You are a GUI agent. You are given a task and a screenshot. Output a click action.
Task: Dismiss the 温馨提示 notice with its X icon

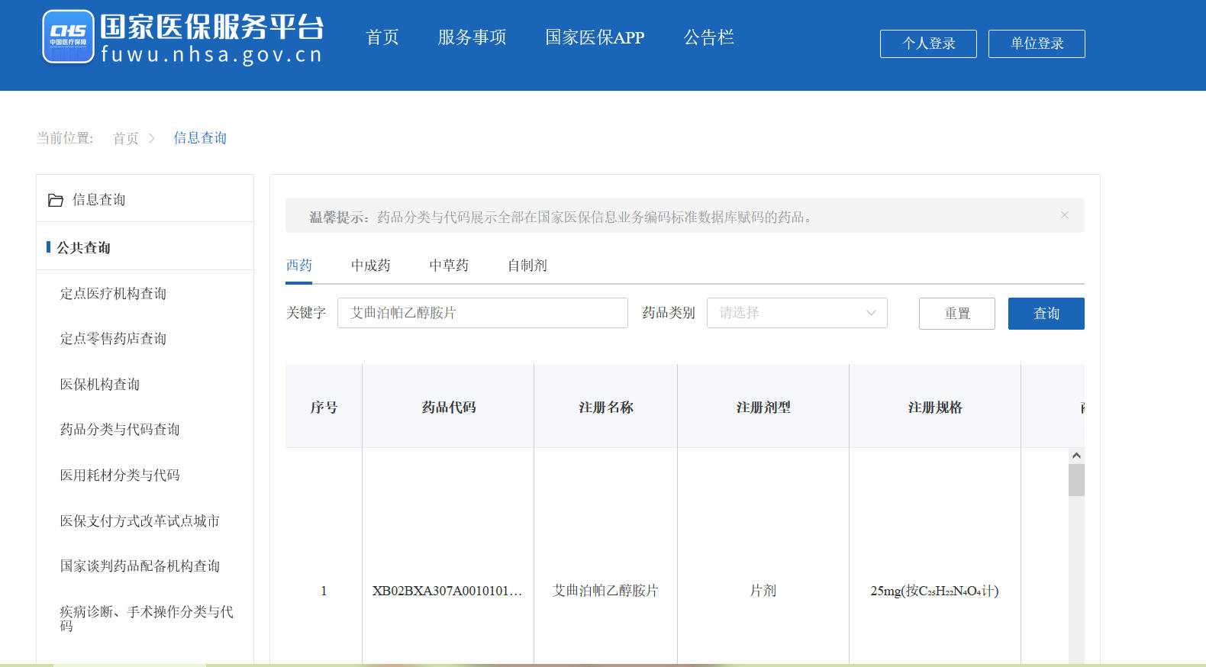1064,215
